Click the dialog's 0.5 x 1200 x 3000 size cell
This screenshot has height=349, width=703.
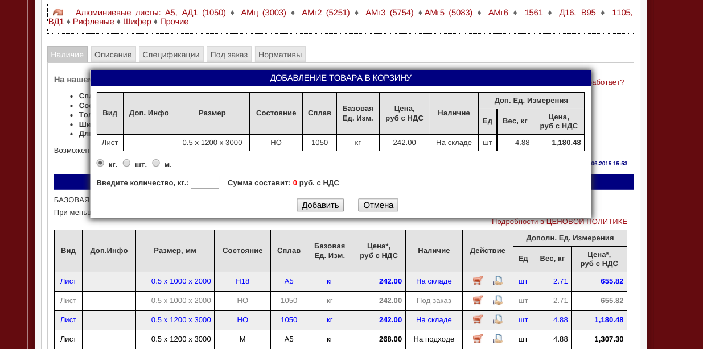(x=212, y=142)
